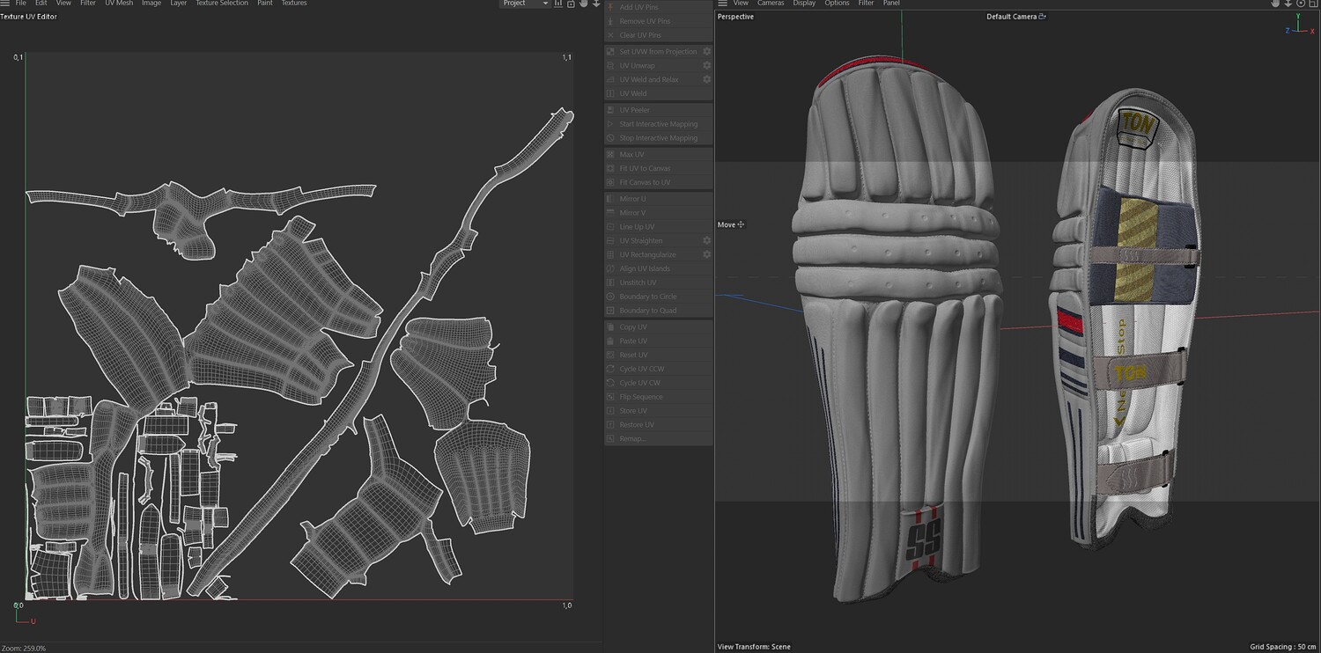
Task: Select the hand pan icon in UV editor
Action: [x=583, y=4]
